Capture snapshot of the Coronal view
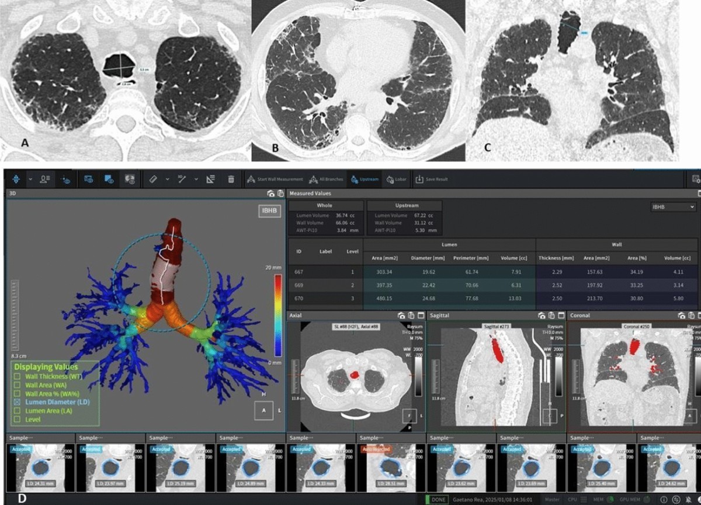Viewport: 701px width, 505px height. [682, 315]
